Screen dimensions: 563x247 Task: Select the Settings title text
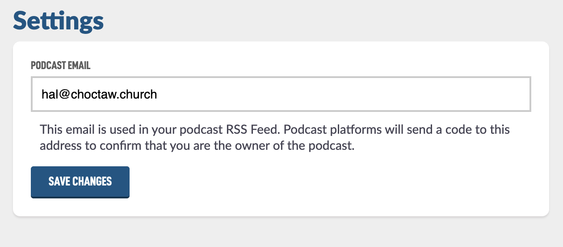pos(59,21)
